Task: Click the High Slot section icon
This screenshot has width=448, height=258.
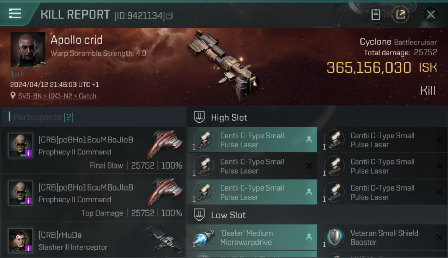Action: [199, 117]
